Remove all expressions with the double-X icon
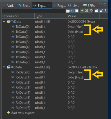Image resolution: width=111 pixels, height=119 pixels. pyautogui.click(x=91, y=11)
